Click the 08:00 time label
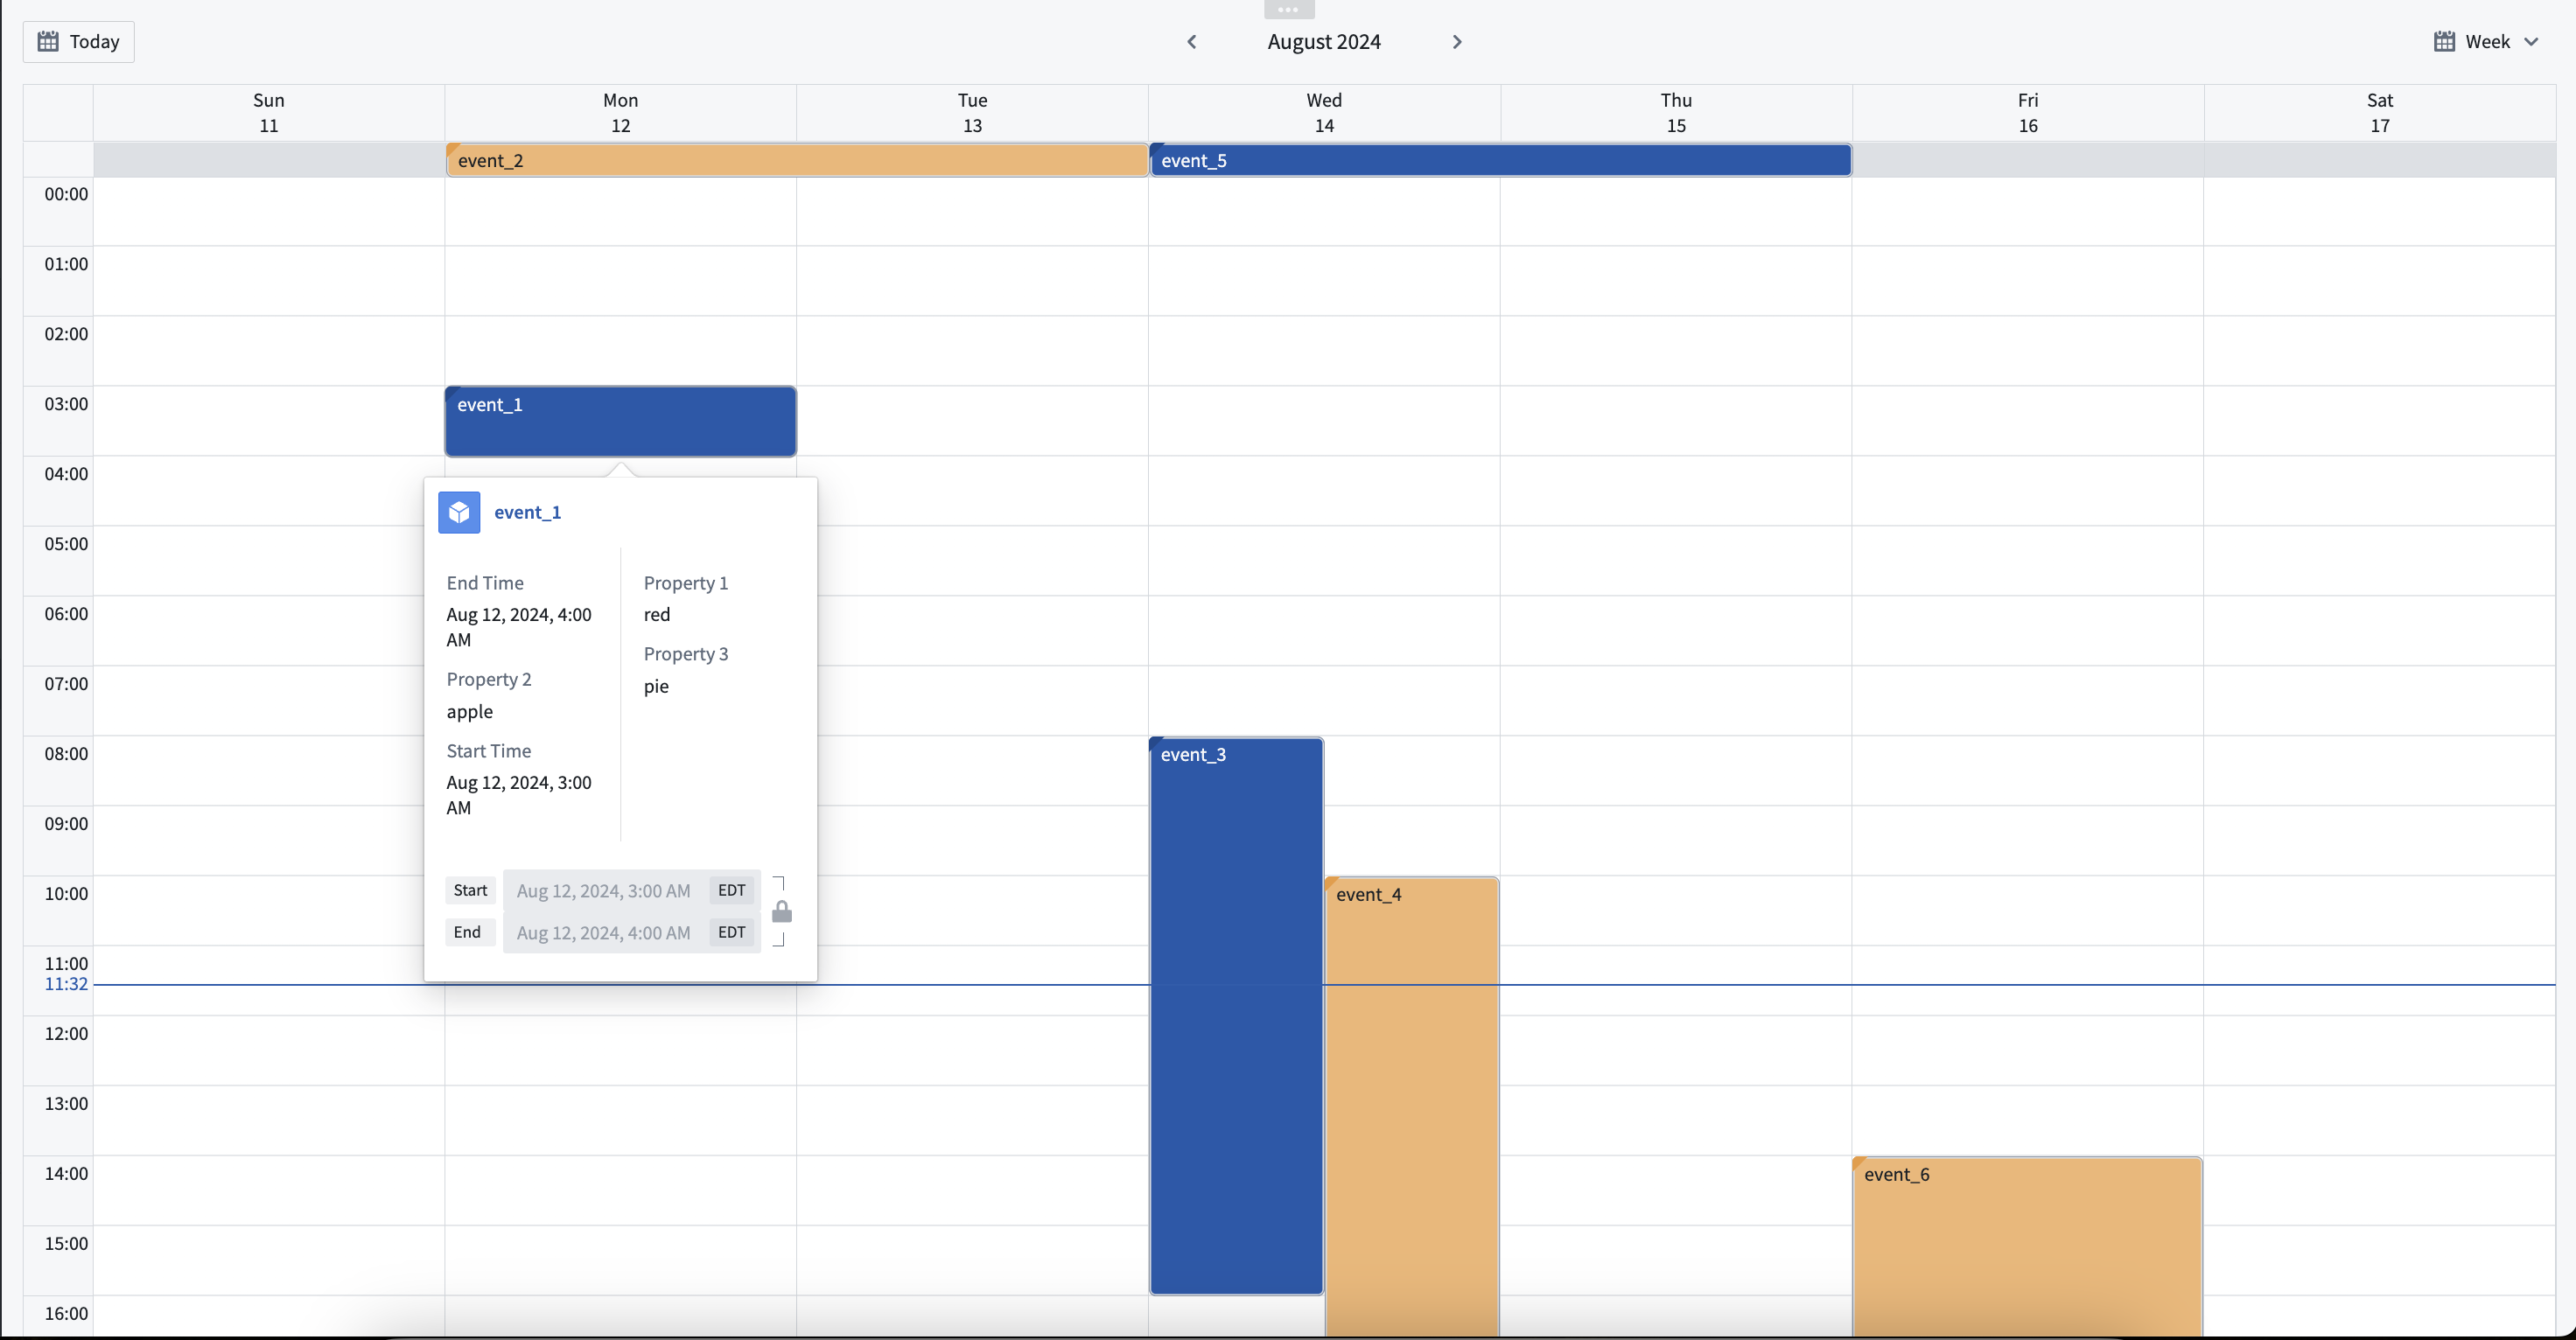The height and width of the screenshot is (1340, 2576). 66,753
